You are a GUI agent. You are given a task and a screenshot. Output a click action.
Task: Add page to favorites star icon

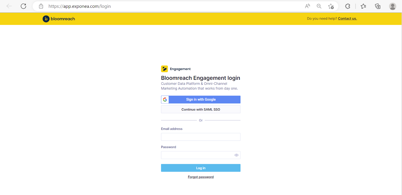[331, 6]
